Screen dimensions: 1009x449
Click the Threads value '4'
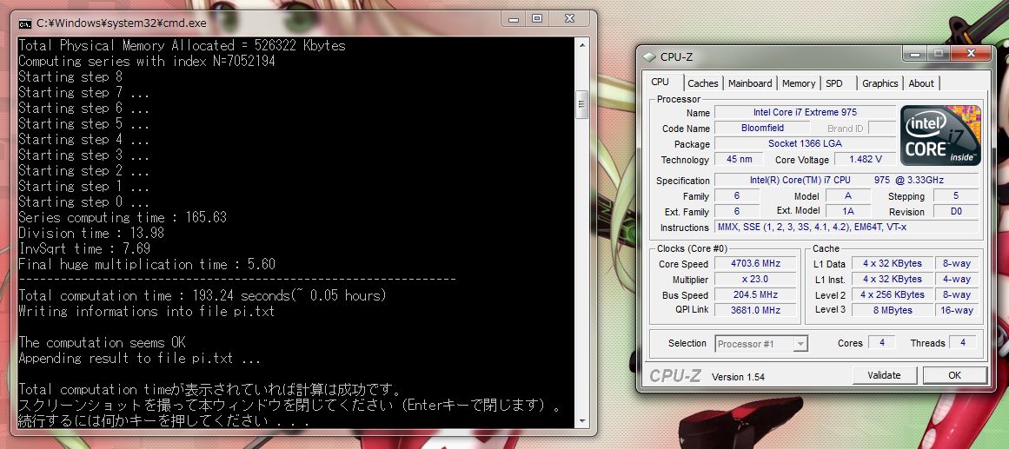point(963,343)
